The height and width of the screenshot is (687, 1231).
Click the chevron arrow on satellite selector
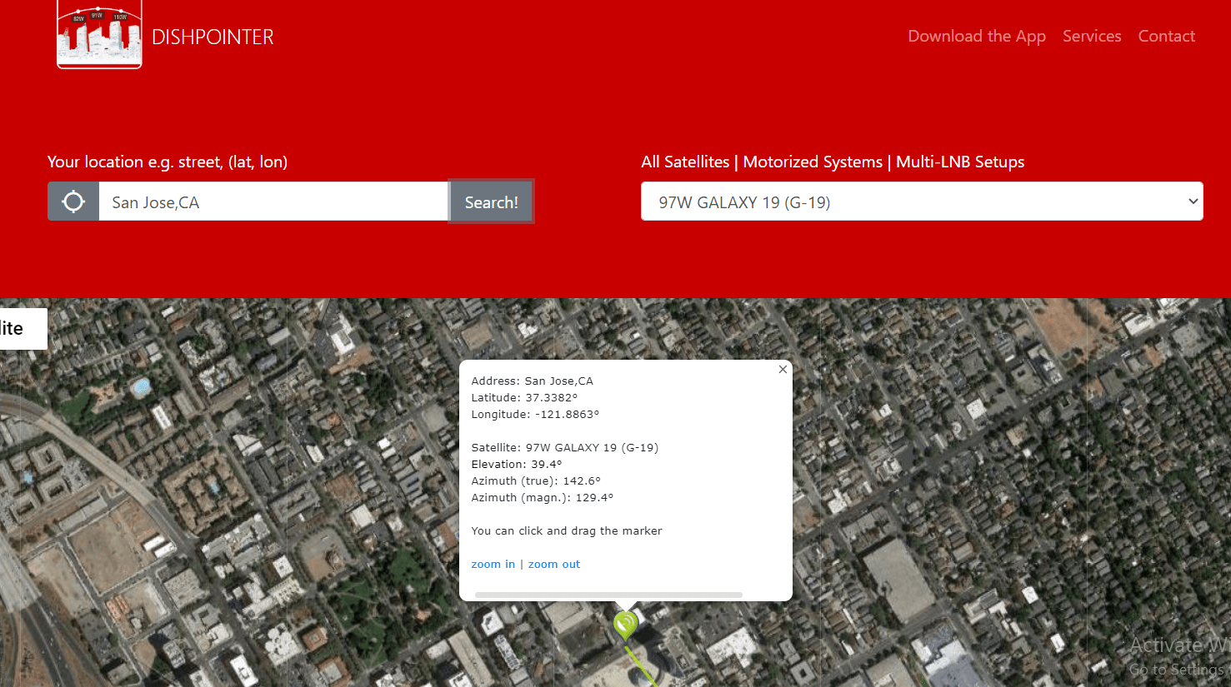click(x=1193, y=202)
